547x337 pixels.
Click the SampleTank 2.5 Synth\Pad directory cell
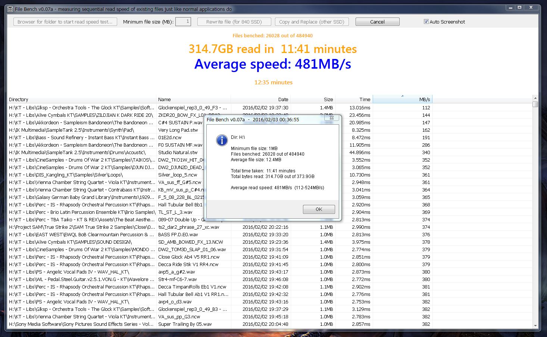71,130
